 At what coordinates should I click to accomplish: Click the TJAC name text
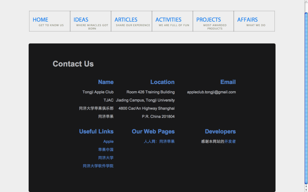pyautogui.click(x=109, y=100)
